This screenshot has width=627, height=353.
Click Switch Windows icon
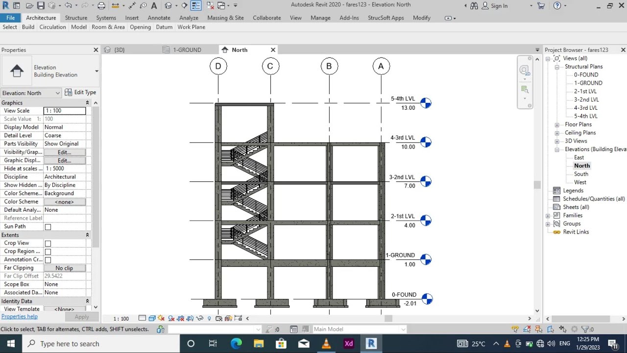[x=221, y=6]
